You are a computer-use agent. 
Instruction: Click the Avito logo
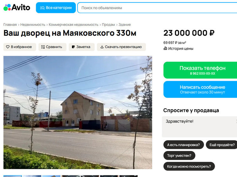click(17, 7)
